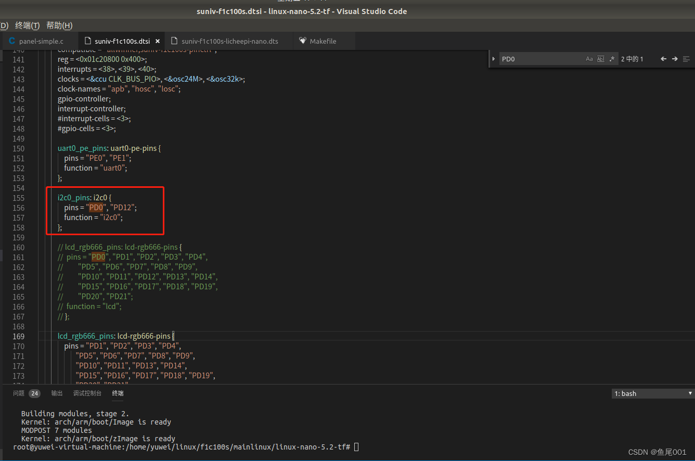Open the 帮助(H) menu
The image size is (695, 461).
click(x=59, y=25)
